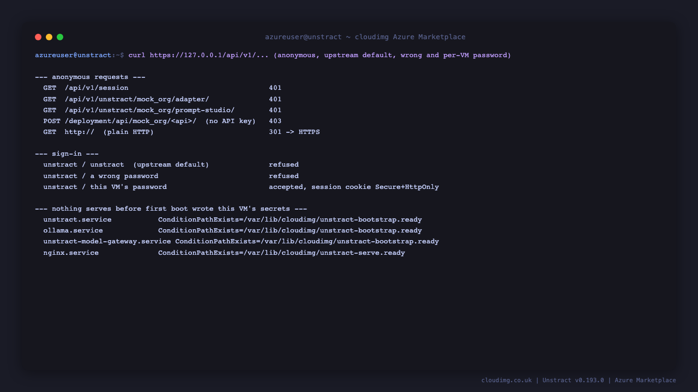Image resolution: width=698 pixels, height=392 pixels.
Task: Click the 'unstract-model-gateway.service' unit name
Action: click(107, 241)
